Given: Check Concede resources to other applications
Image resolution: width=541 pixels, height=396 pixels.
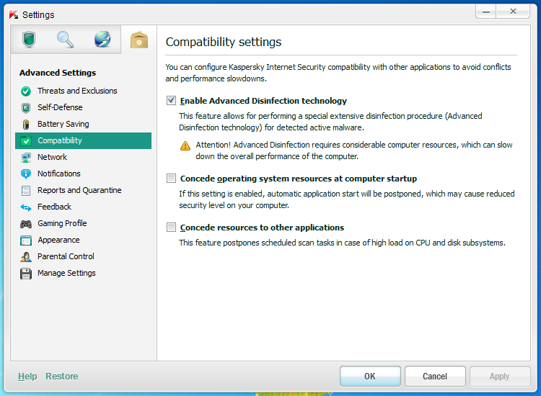Looking at the screenshot, I should click(x=172, y=228).
